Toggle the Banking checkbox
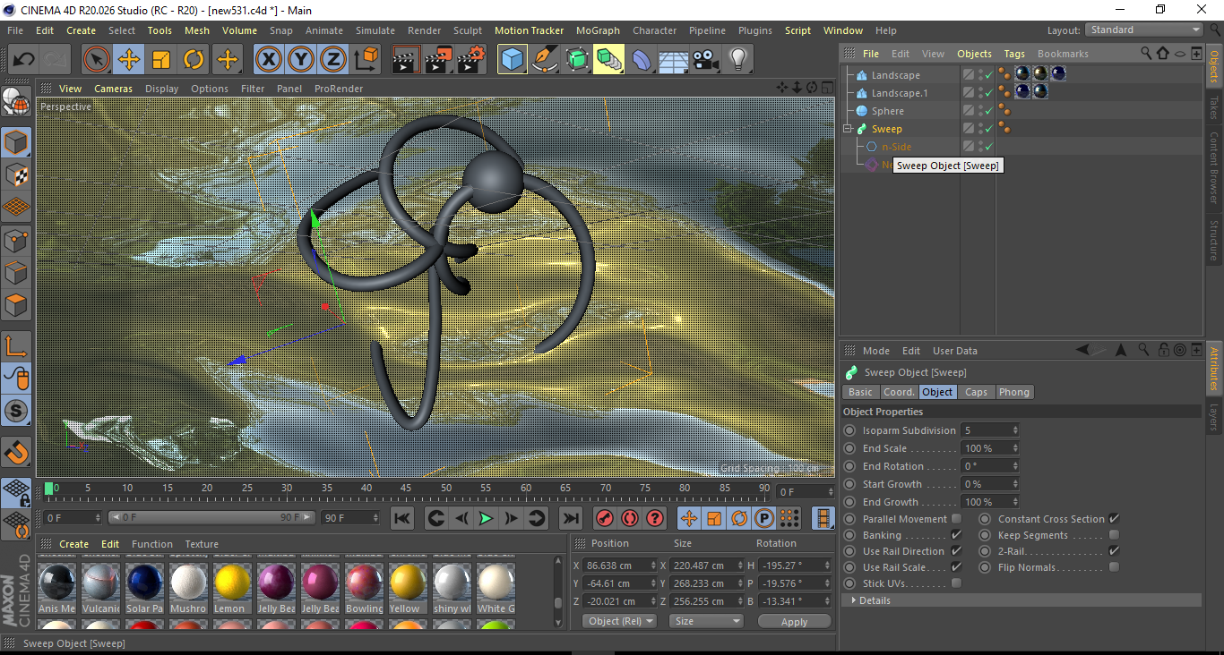This screenshot has height=655, width=1224. tap(956, 535)
